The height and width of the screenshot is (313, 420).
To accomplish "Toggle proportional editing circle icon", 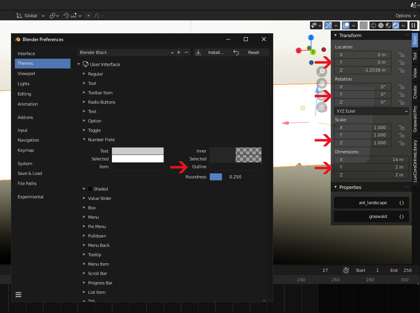I will 88,16.
